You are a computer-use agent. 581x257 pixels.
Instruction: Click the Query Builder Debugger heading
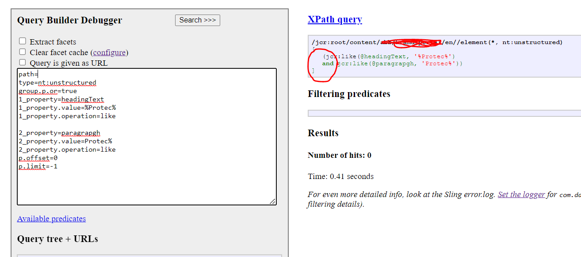(x=69, y=20)
